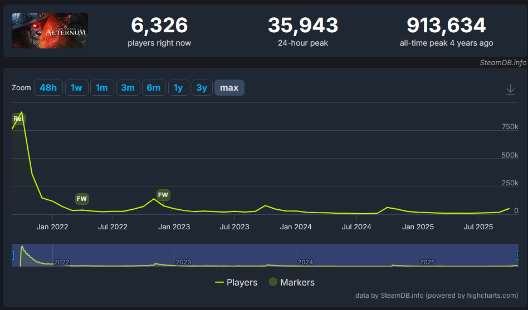Click the Jul 2023 axis label

coord(234,227)
